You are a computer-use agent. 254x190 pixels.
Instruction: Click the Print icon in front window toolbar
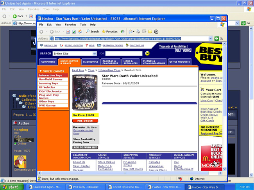pyautogui.click(x=138, y=32)
